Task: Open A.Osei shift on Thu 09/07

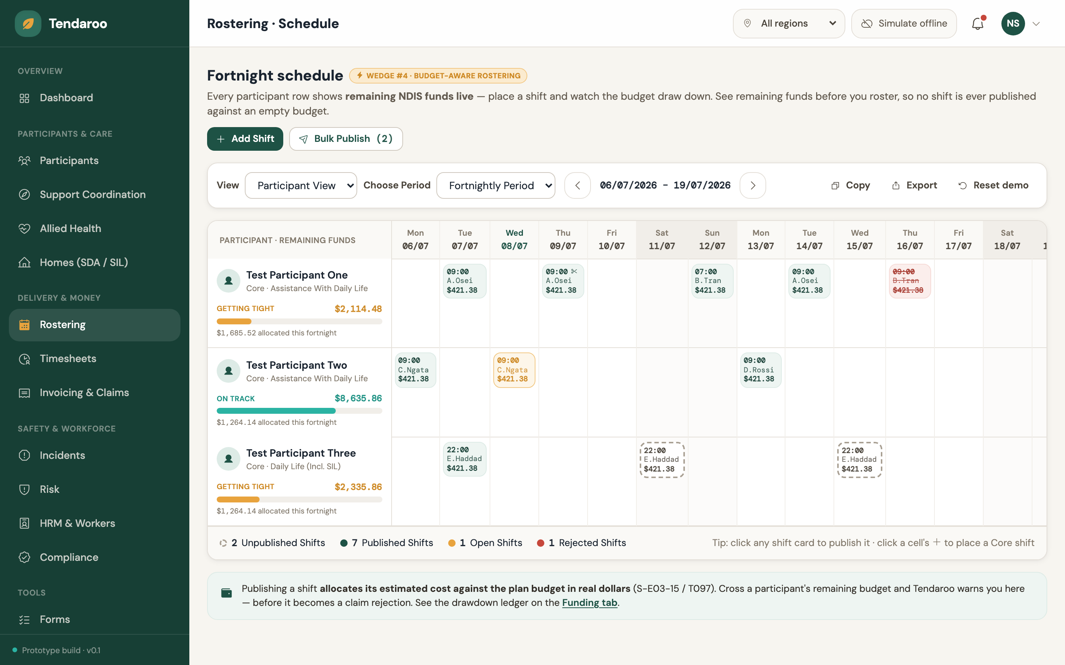Action: [x=563, y=281]
